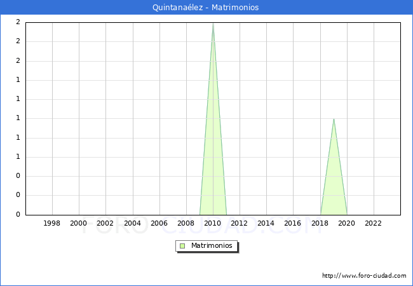Select the 1998 x-axis label

point(51,223)
